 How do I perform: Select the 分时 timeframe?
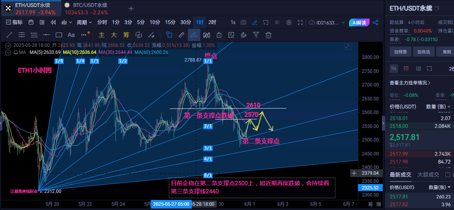(102, 22)
